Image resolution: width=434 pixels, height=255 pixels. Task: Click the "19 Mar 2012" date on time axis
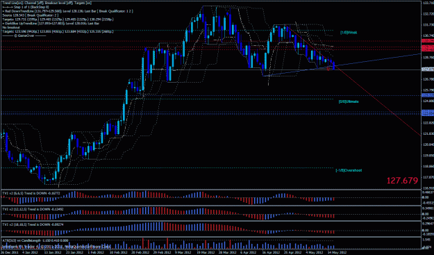click(206, 252)
